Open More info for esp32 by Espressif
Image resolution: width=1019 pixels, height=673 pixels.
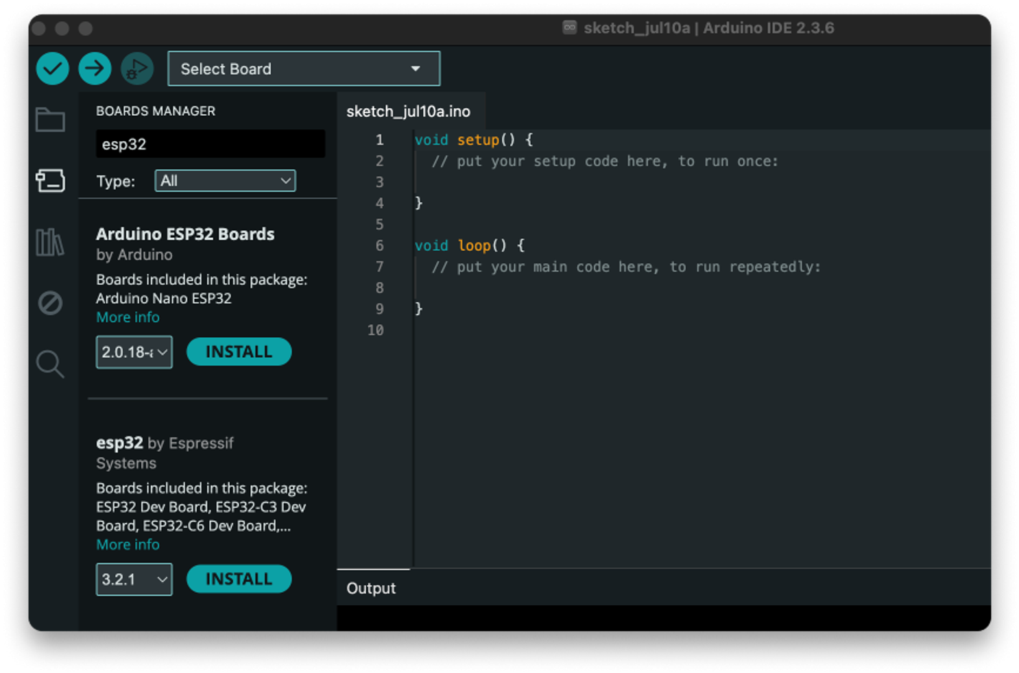128,545
